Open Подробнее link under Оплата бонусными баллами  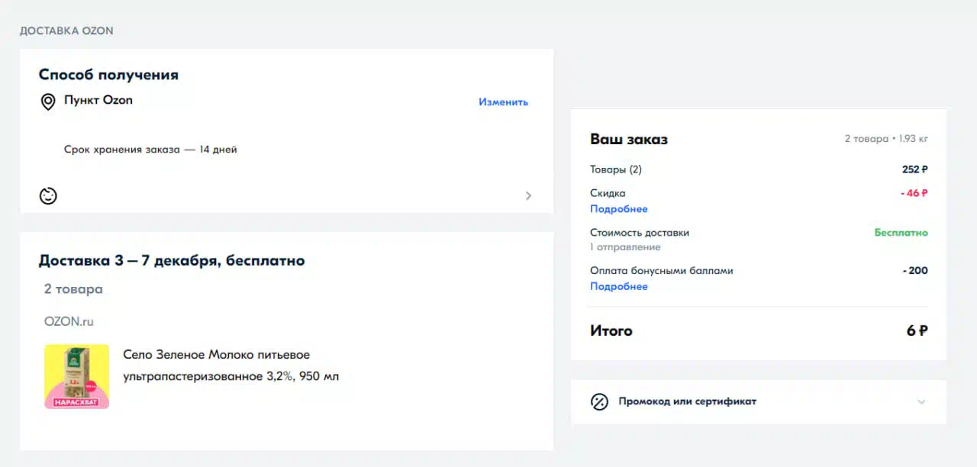pos(619,287)
